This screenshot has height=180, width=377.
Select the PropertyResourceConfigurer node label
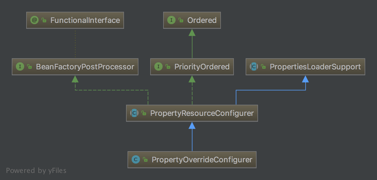(202, 113)
